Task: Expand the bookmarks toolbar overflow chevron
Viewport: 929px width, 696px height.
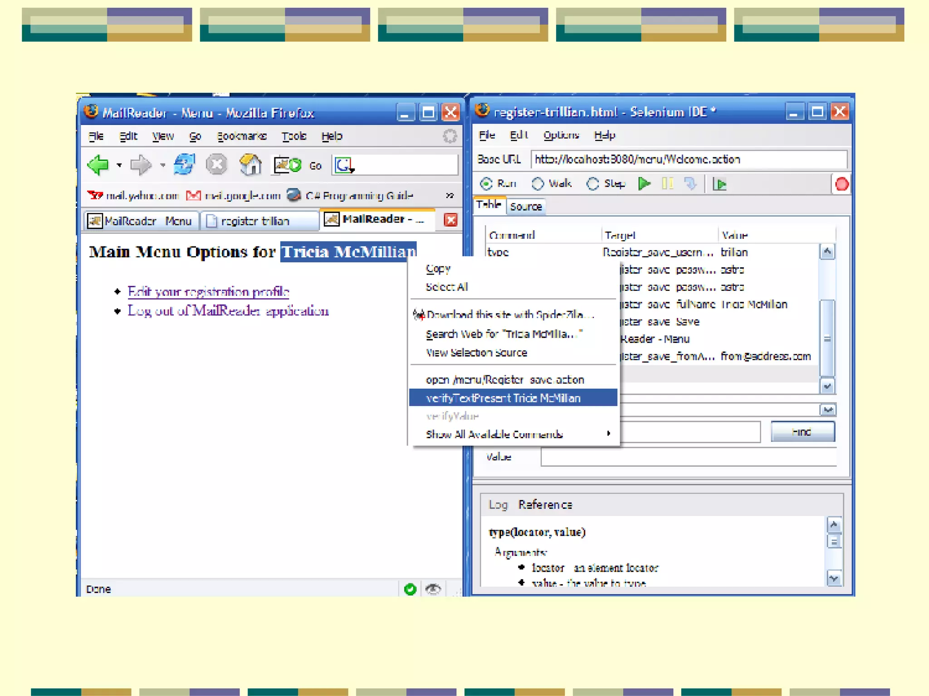Action: [449, 196]
